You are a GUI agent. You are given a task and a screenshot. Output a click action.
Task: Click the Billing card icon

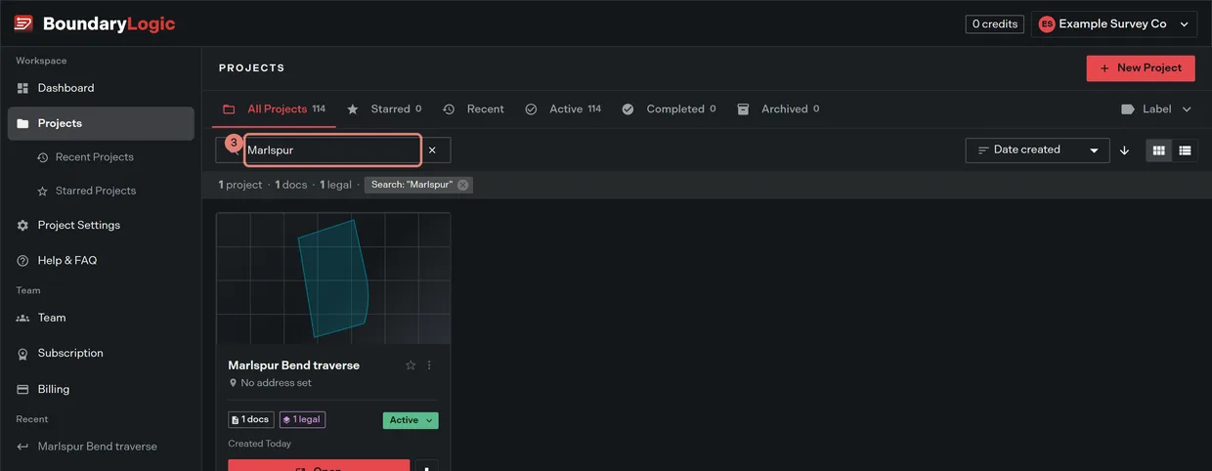coord(23,389)
